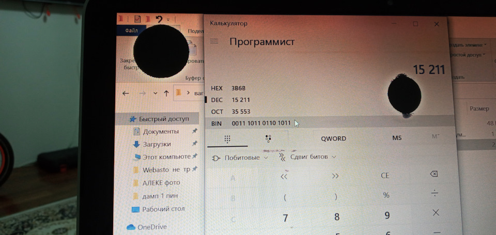The height and width of the screenshot is (235, 496).
Task: Click the multiplication × key
Action: pyautogui.click(x=436, y=213)
